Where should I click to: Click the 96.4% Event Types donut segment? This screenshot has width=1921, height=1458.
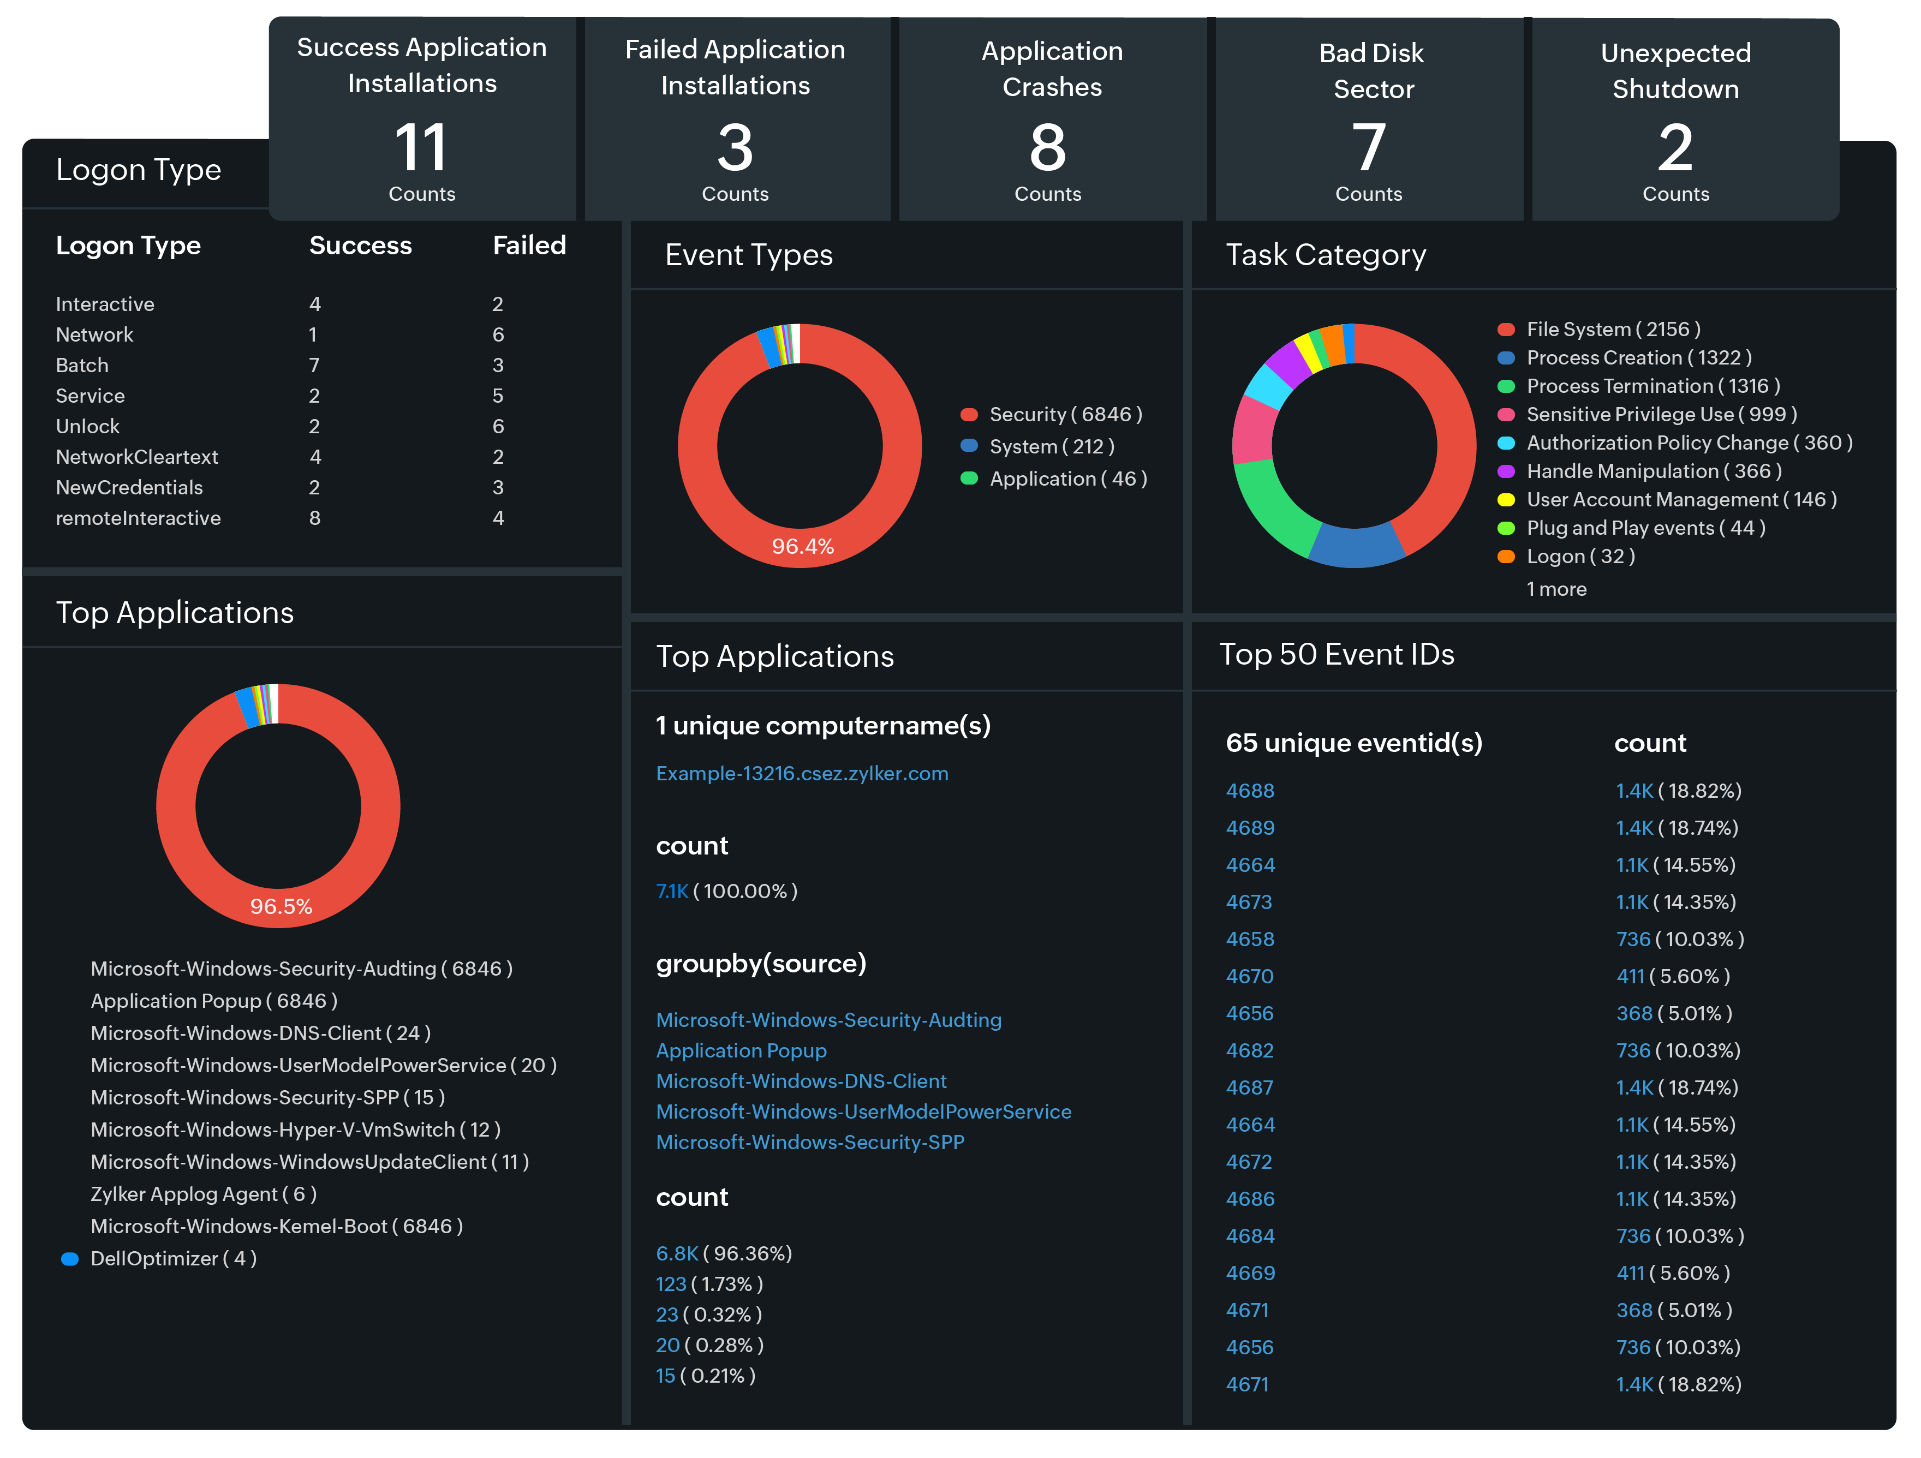[x=802, y=546]
